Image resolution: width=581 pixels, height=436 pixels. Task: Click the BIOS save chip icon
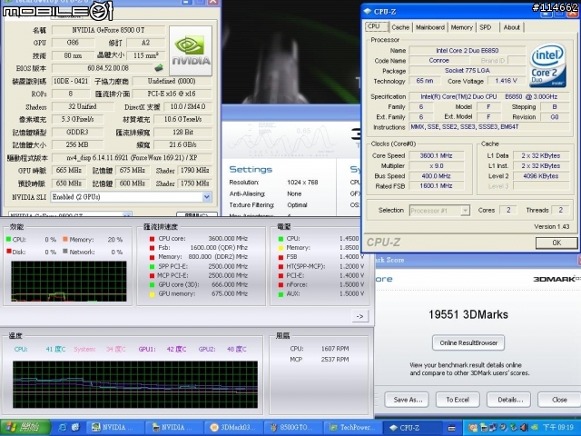159,68
